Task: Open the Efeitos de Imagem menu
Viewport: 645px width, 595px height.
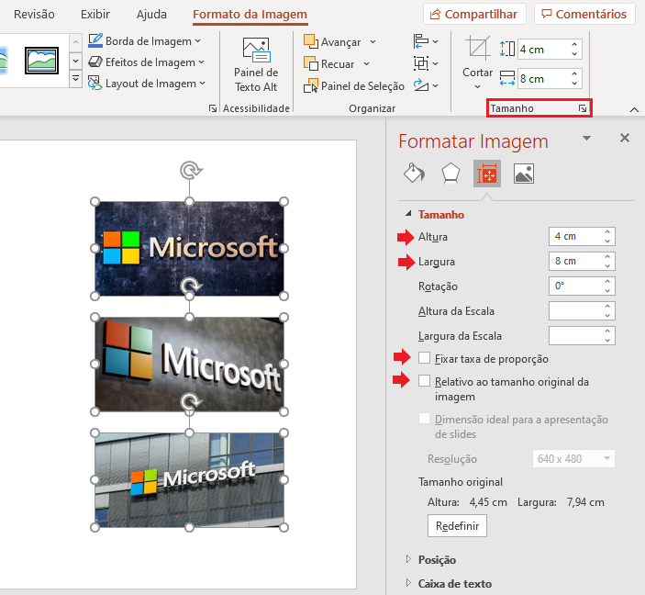Action: pos(147,62)
